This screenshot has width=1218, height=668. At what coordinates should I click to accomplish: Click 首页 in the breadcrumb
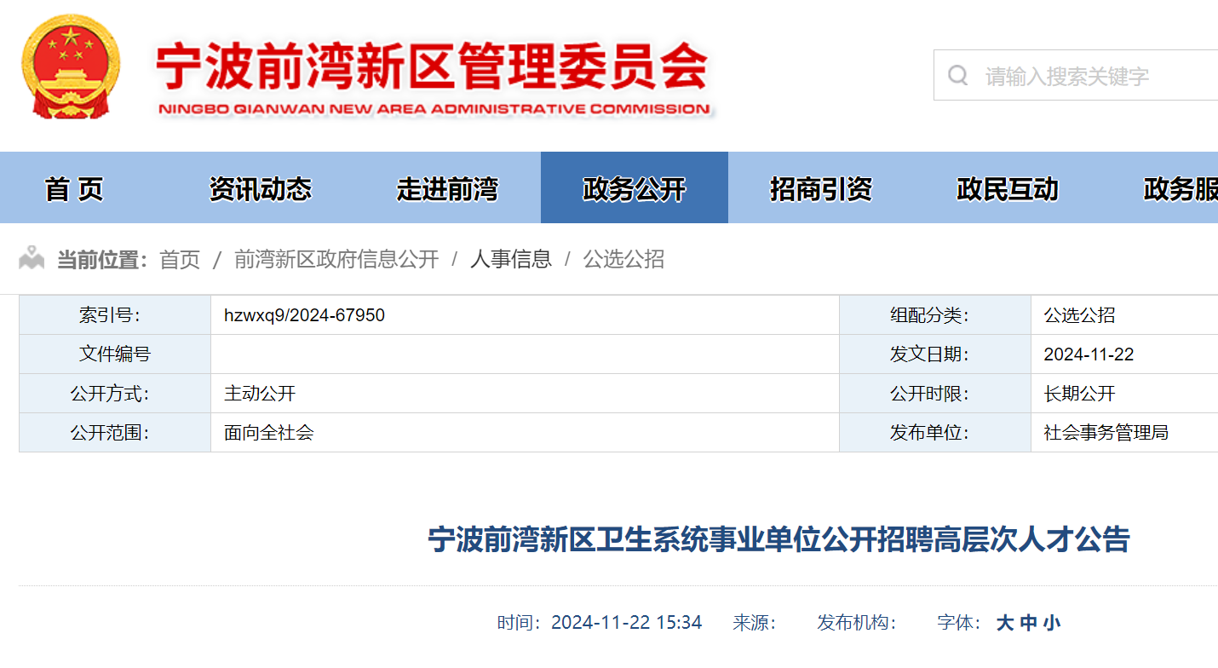(x=180, y=259)
